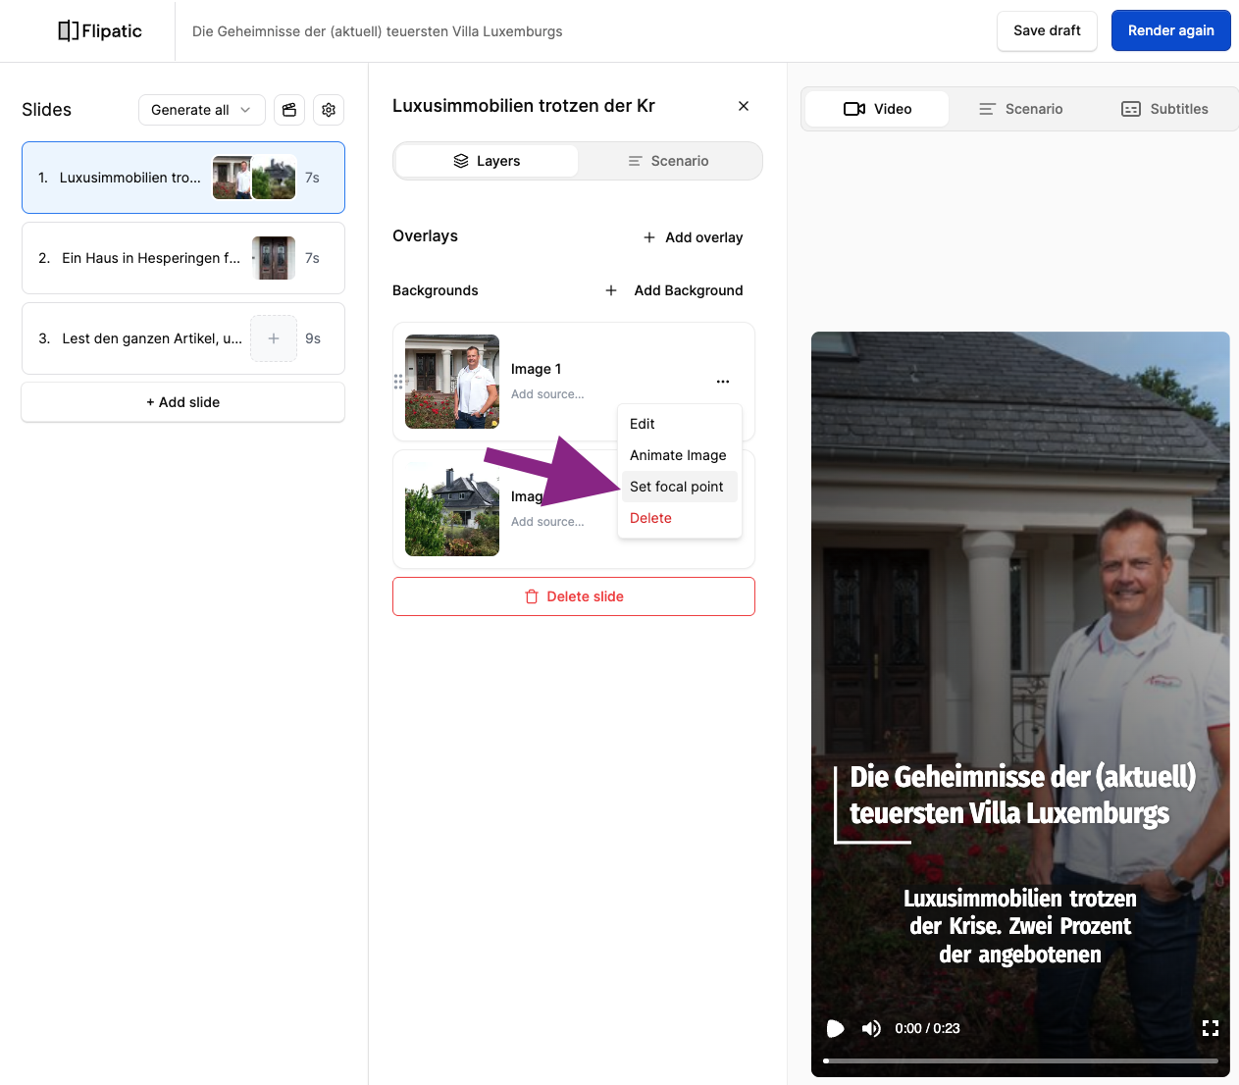The image size is (1239, 1085).
Task: Open the clapperboard media icon in Slides
Action: 289,110
